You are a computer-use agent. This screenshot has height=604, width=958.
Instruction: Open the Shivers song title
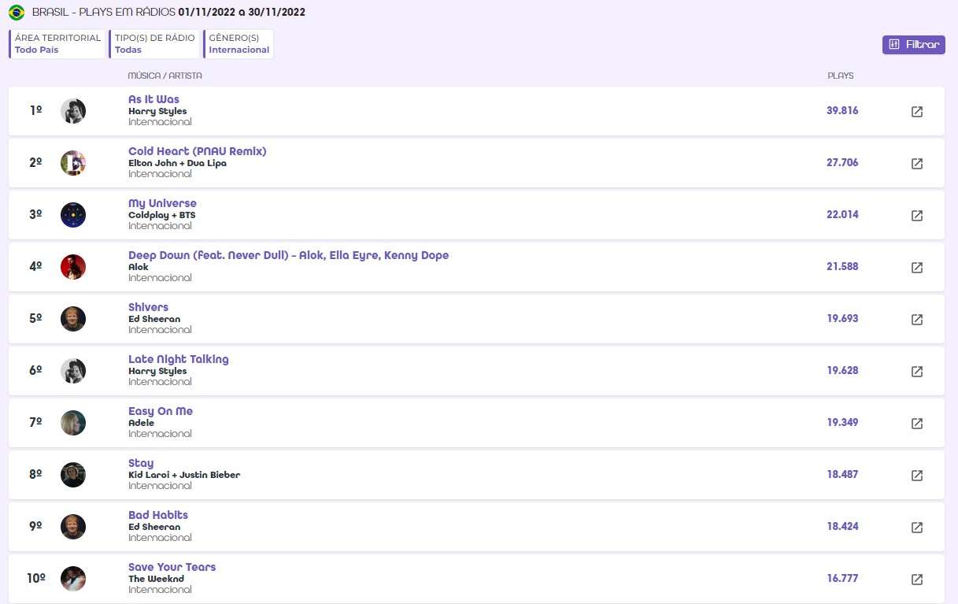click(x=148, y=307)
